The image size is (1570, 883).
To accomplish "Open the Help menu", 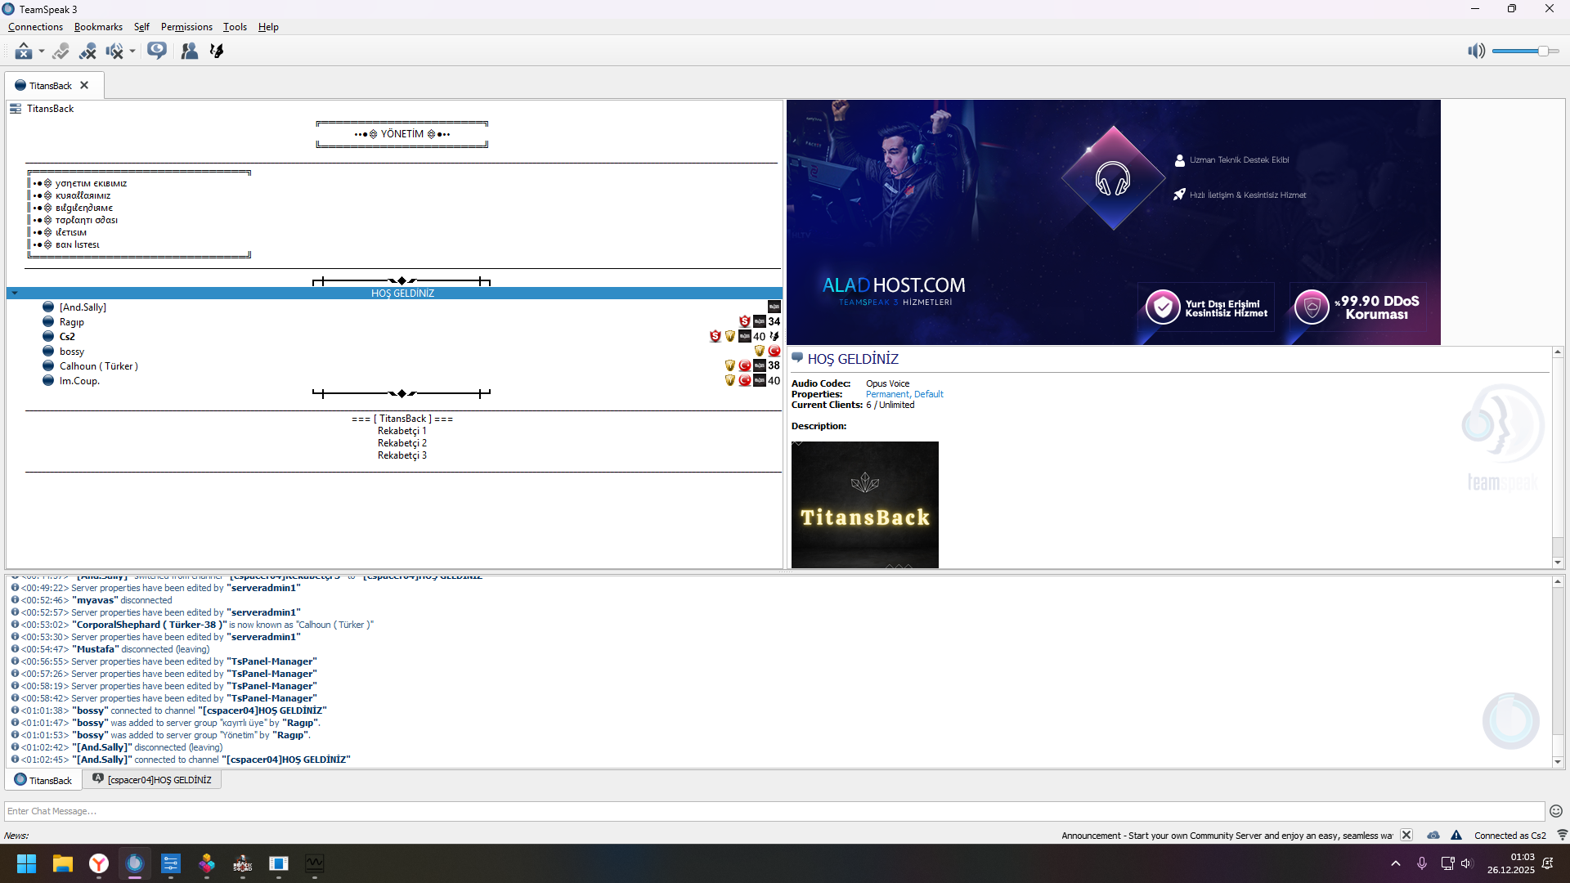I will pyautogui.click(x=268, y=27).
